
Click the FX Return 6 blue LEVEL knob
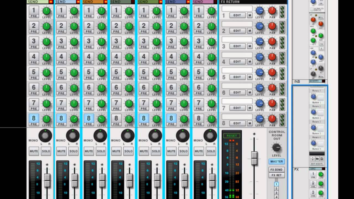tap(259, 88)
